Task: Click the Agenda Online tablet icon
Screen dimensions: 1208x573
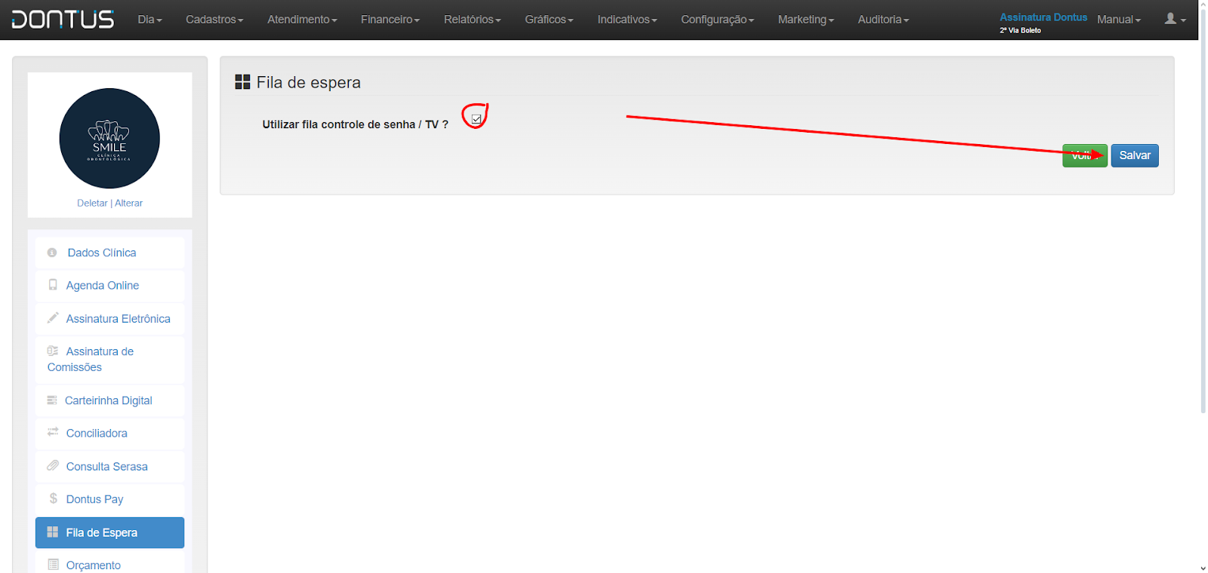Action: tap(53, 285)
